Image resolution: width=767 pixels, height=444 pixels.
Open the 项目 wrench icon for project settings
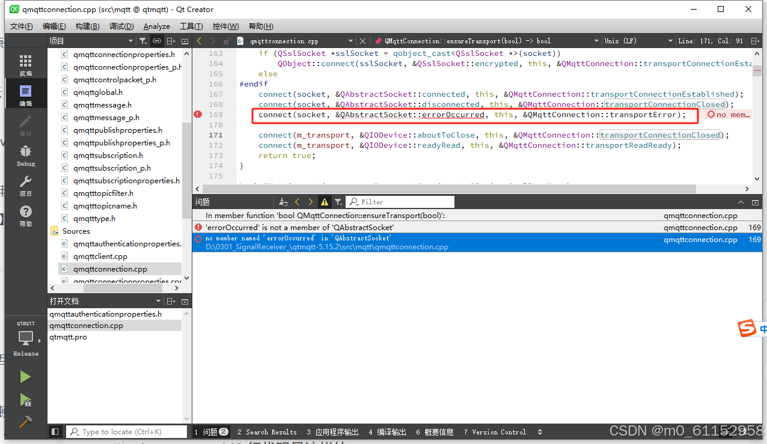25,182
